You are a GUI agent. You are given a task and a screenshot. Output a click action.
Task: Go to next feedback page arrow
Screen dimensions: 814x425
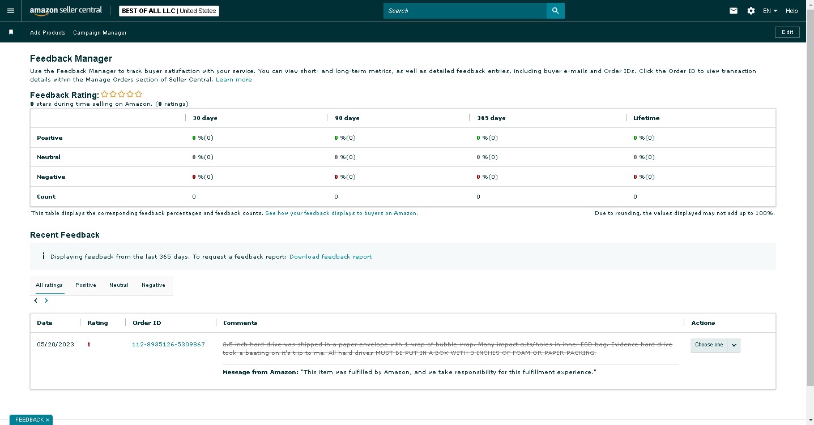point(46,300)
